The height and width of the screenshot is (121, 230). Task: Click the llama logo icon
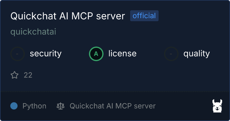[217, 106]
